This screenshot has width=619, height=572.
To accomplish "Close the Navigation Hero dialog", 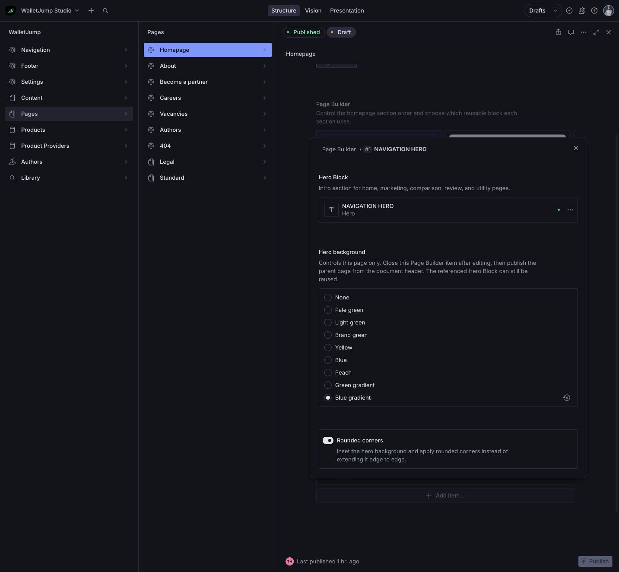I will click(576, 148).
